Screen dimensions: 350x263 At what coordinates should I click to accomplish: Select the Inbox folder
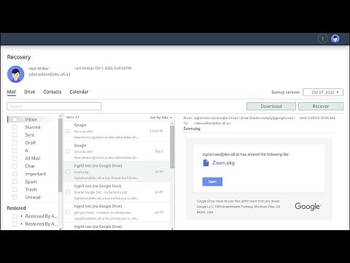(31, 119)
